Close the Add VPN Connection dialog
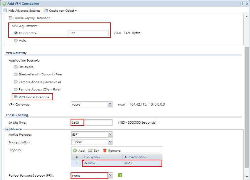Image resolution: width=250 pixels, height=180 pixels. pyautogui.click(x=247, y=3)
